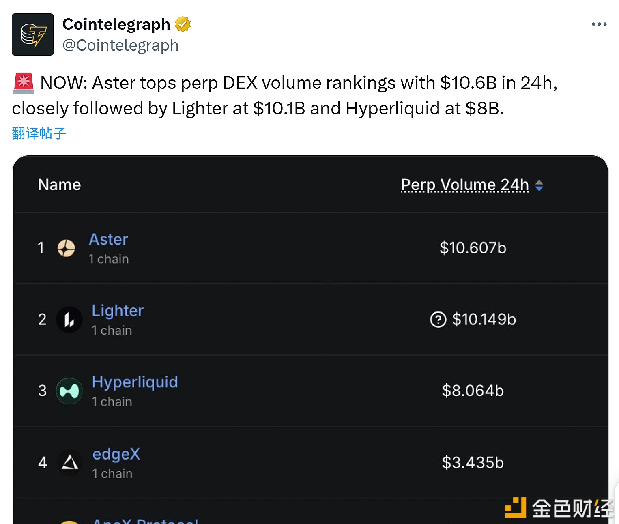
Task: Click the translate post link
Action: coord(39,133)
